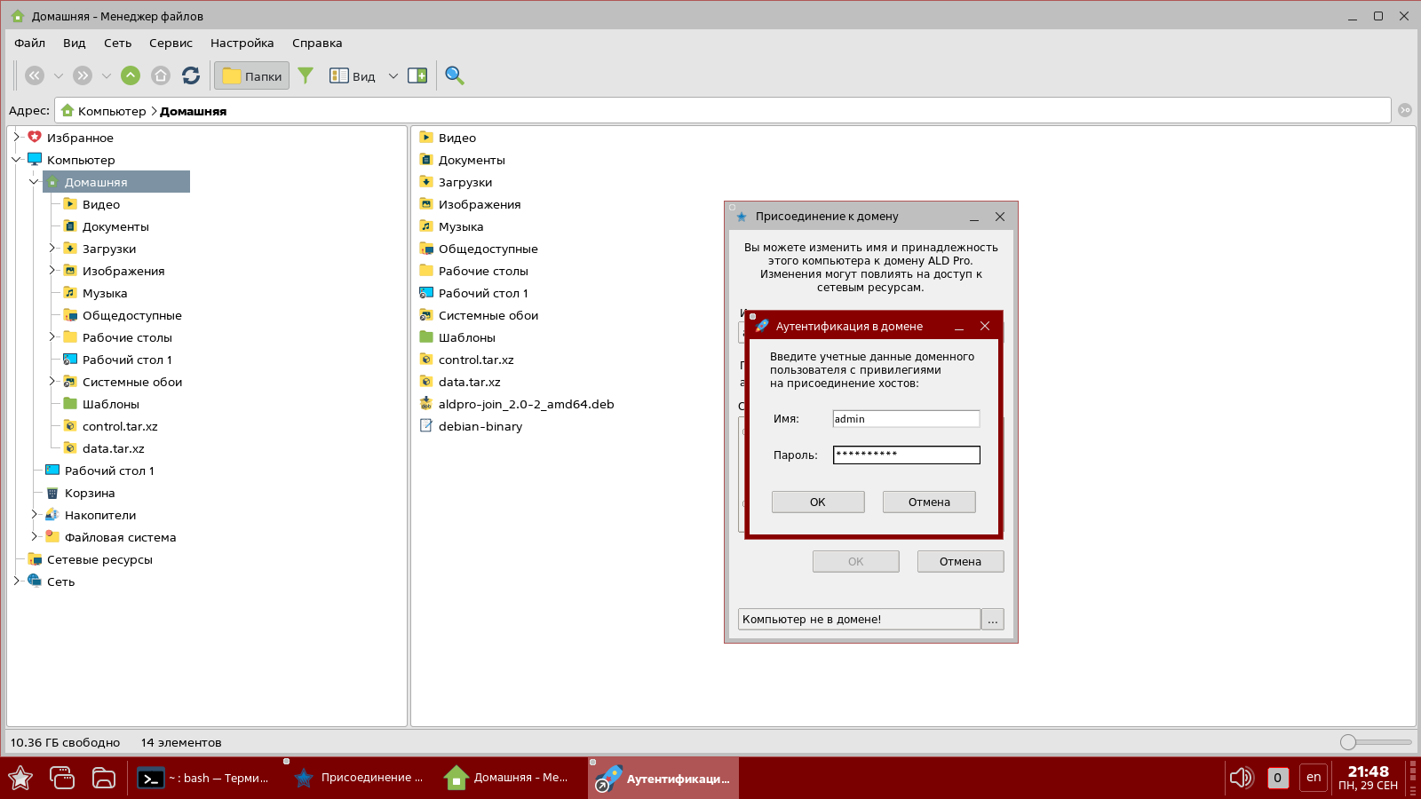Image resolution: width=1421 pixels, height=799 pixels.
Task: Open the bash terminal from the taskbar
Action: tap(204, 779)
